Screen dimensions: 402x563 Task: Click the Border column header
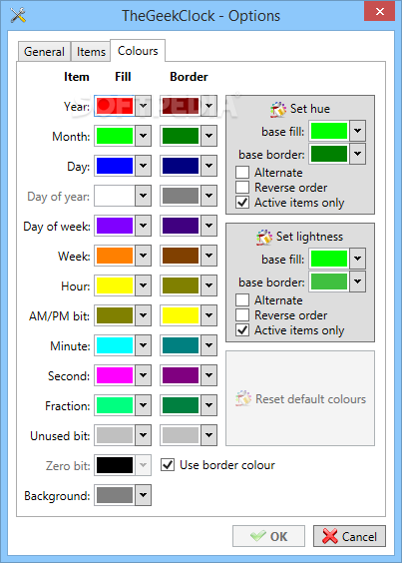[x=189, y=77]
